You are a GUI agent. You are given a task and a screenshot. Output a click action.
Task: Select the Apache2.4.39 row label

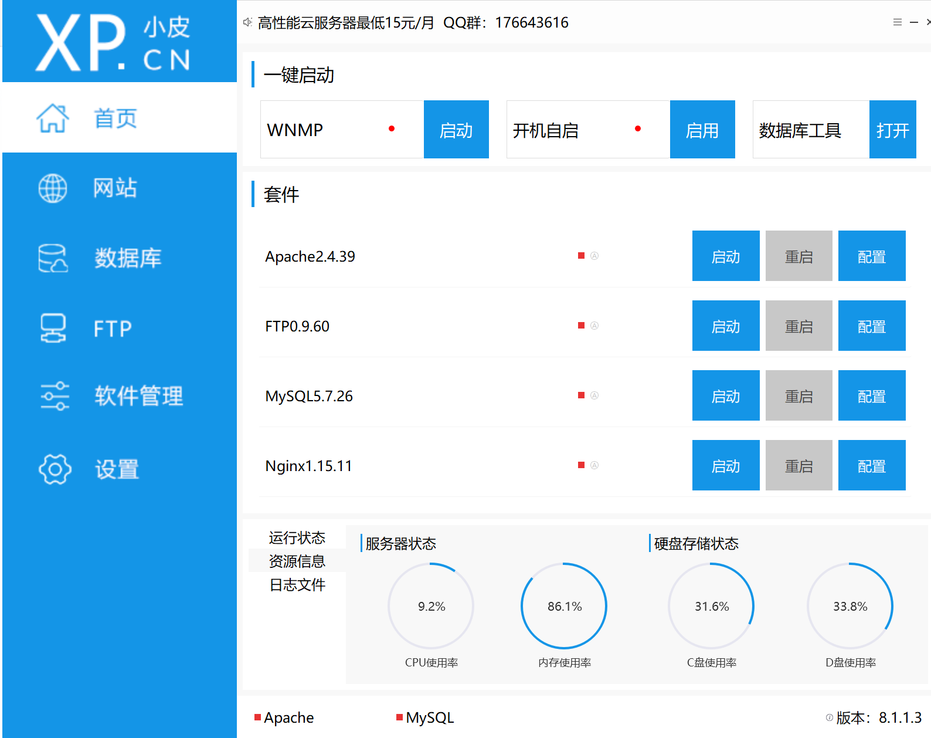pyautogui.click(x=310, y=256)
